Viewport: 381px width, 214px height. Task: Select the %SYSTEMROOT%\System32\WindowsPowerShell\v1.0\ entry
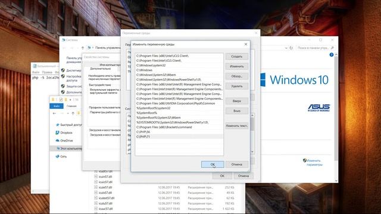point(179,122)
